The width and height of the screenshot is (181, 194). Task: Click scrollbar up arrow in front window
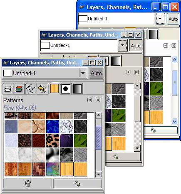99,115
